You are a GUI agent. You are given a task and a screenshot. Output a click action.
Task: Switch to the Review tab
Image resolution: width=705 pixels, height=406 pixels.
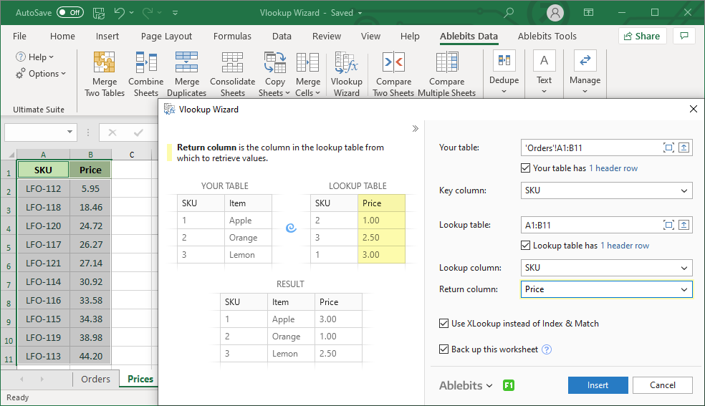pos(327,36)
